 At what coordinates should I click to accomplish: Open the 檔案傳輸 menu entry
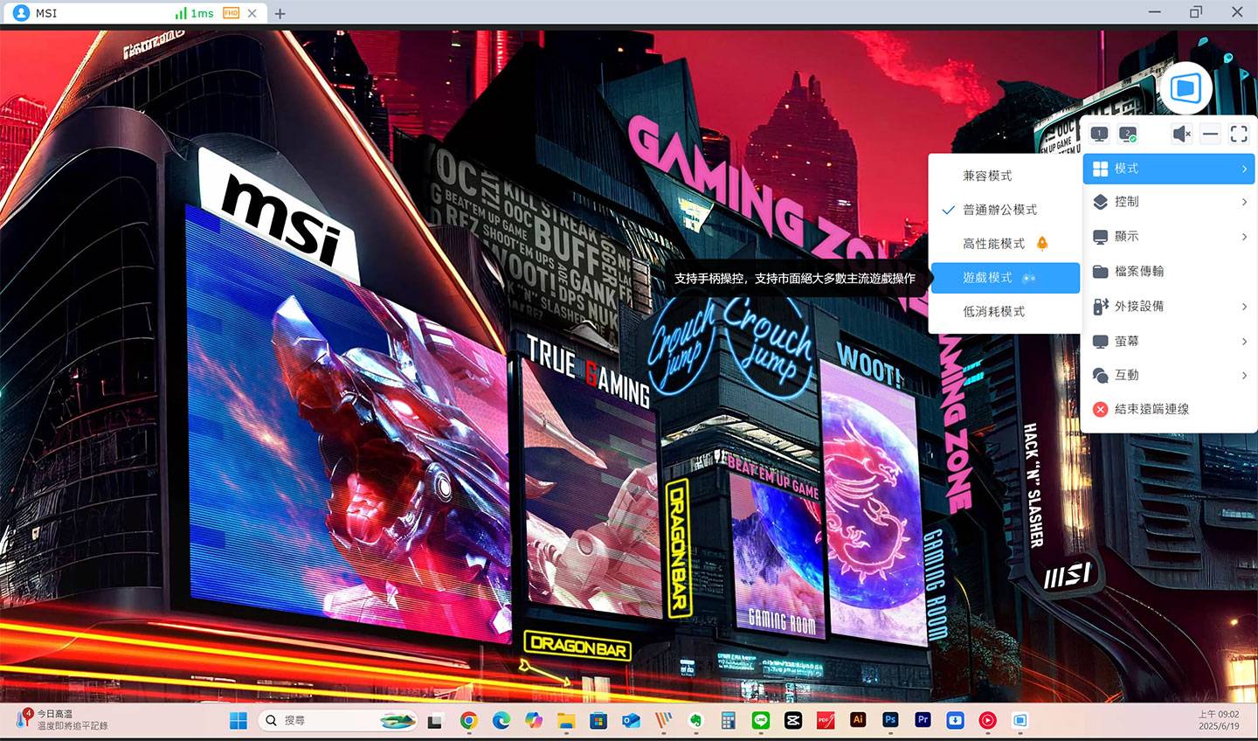pos(1169,272)
